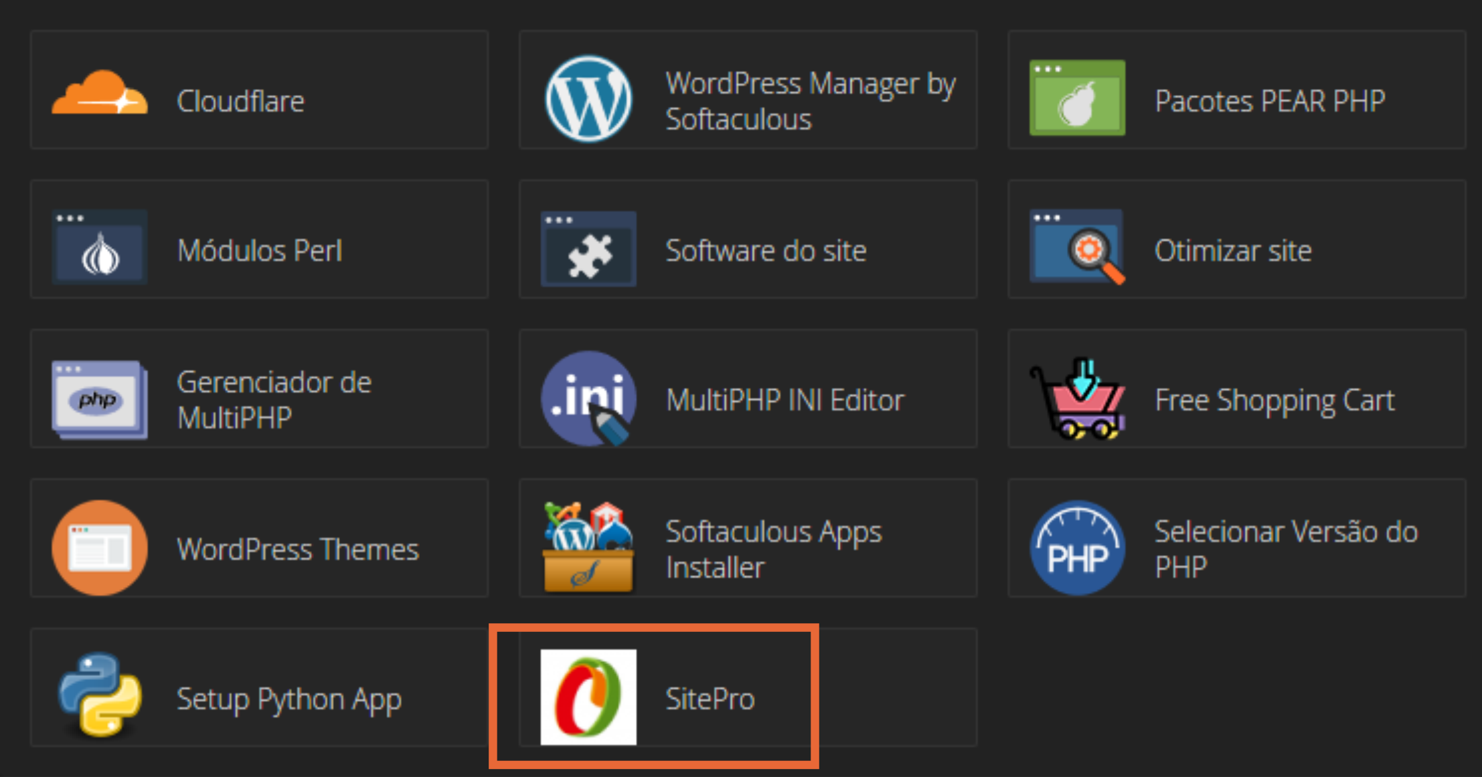Screen dimensions: 1482x777
Task: Open the puzzle-piece Software do site icon
Action: tap(588, 249)
